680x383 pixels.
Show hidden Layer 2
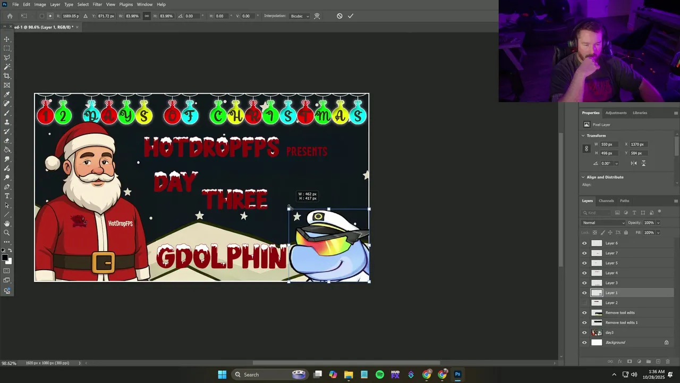tap(584, 303)
